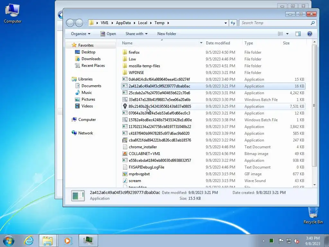The width and height of the screenshot is (329, 247).
Task: Expand the breadcrumb arrow after AppData
Action: click(x=134, y=23)
